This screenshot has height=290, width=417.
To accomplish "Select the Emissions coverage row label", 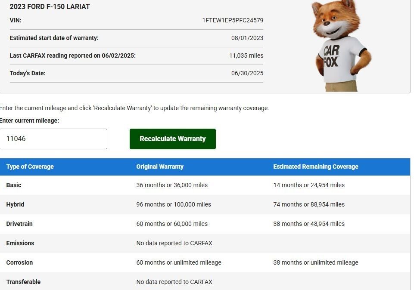I will tap(20, 243).
